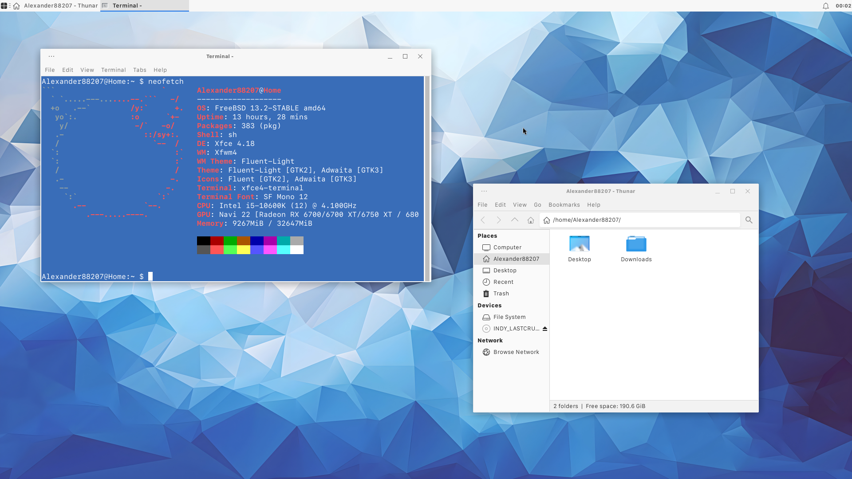Open the Bookmarks menu in Thunar
The image size is (852, 479).
(564, 205)
